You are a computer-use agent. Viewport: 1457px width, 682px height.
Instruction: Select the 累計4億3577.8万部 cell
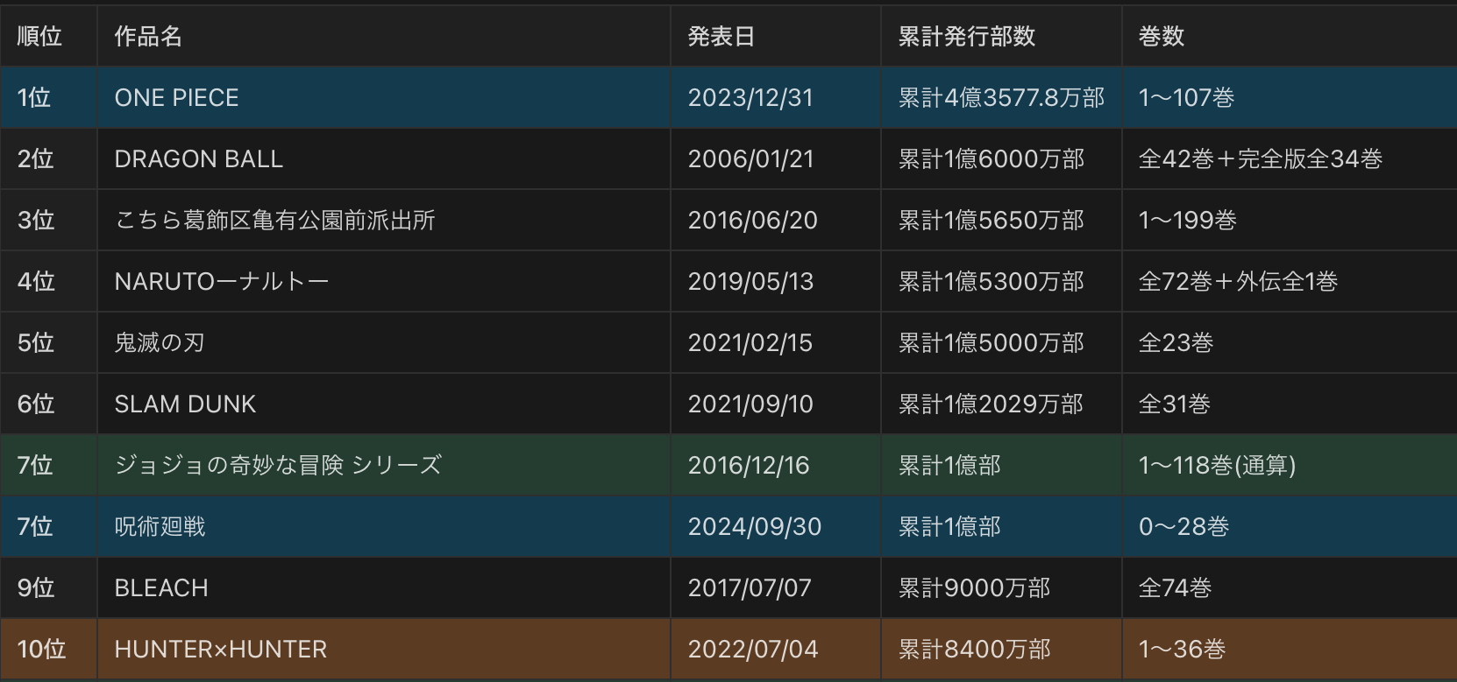[x=1000, y=97]
